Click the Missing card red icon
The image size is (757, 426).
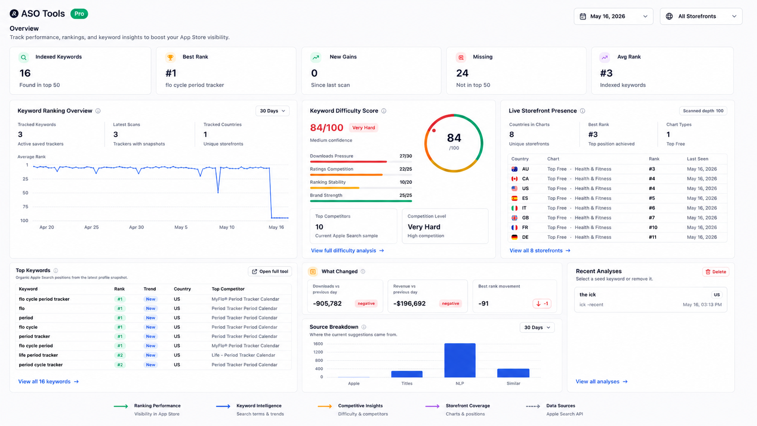461,57
